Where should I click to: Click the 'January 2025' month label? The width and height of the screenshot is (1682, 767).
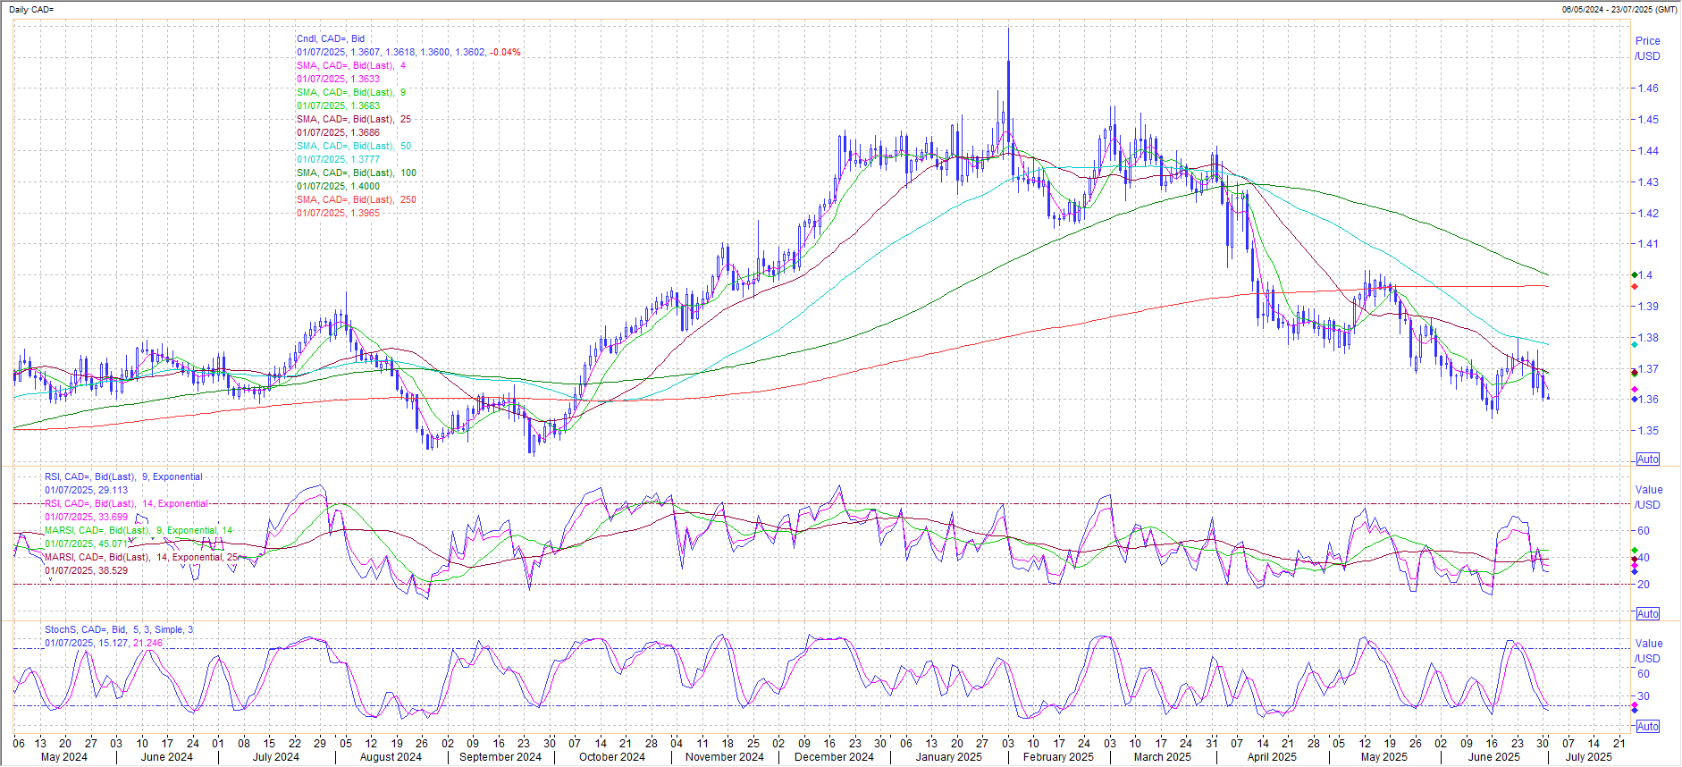click(949, 757)
